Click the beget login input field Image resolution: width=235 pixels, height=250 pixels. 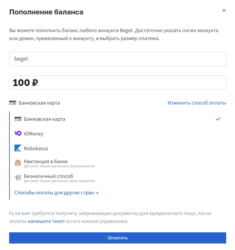click(117, 59)
